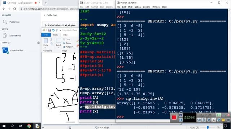Open Help menu in Python Shell
The height and width of the screenshot is (129, 231).
coord(165,7)
